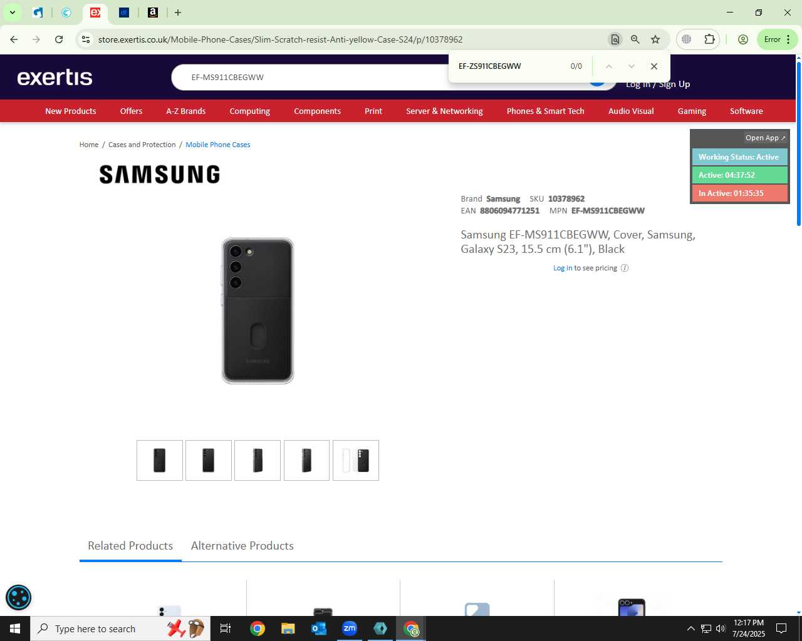
Task: Click the Open App button
Action: pos(765,138)
